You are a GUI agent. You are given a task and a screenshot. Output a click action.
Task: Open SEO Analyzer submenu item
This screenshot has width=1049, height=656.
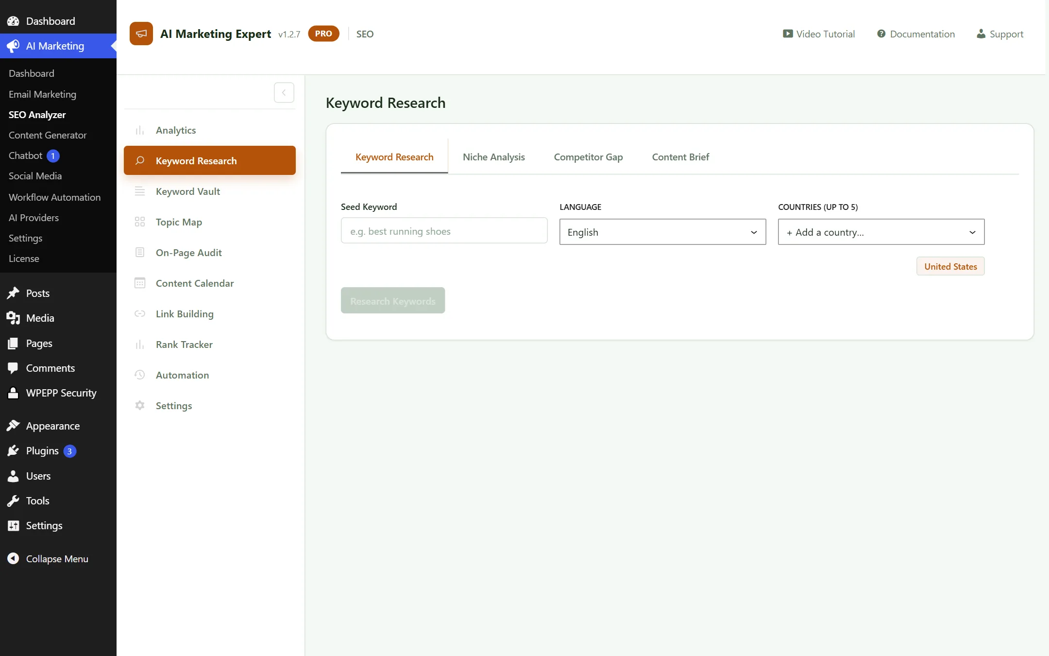37,115
